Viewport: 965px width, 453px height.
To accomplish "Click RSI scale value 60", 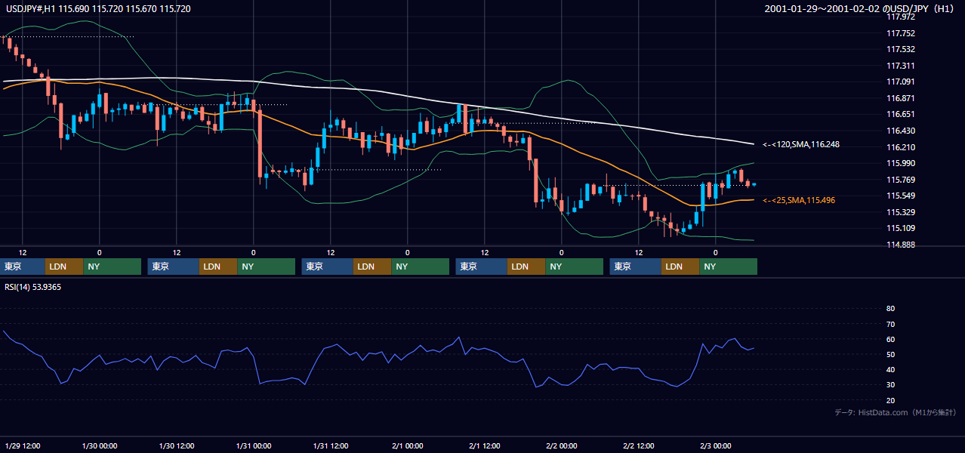I will tap(890, 339).
